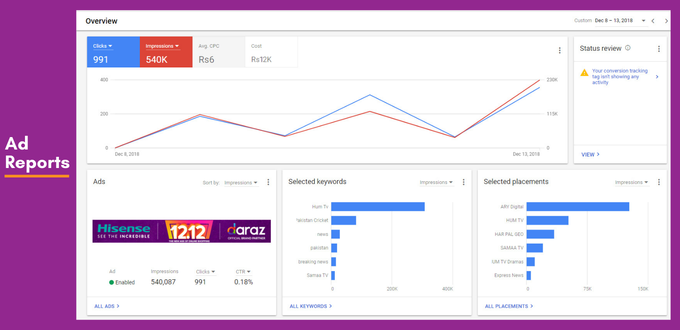Click Hisense Daraz ad banner thumbnail
The image size is (680, 330).
pos(182,231)
